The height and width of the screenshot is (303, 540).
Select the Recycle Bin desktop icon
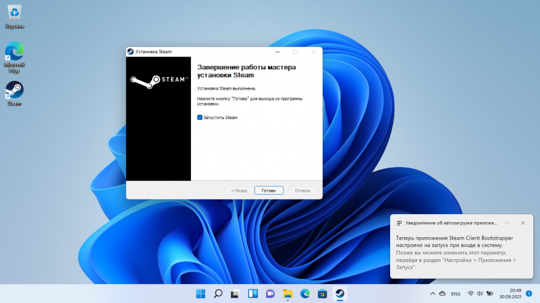14,15
